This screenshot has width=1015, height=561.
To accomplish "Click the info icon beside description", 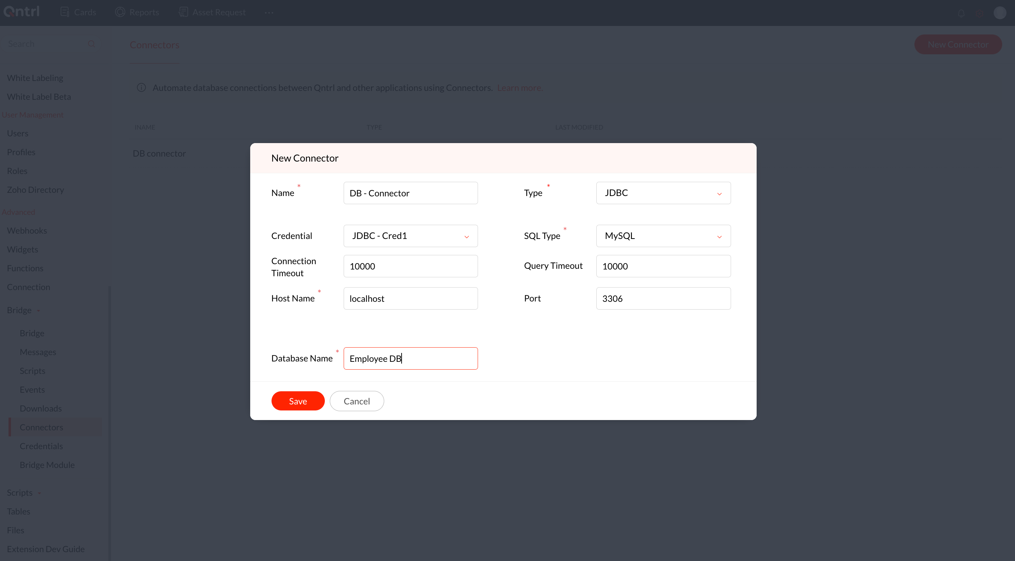I will point(141,87).
